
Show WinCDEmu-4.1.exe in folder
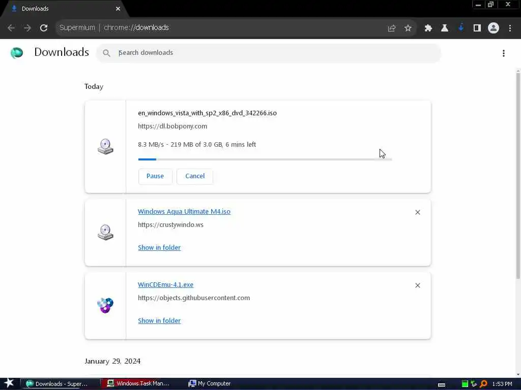click(x=159, y=321)
